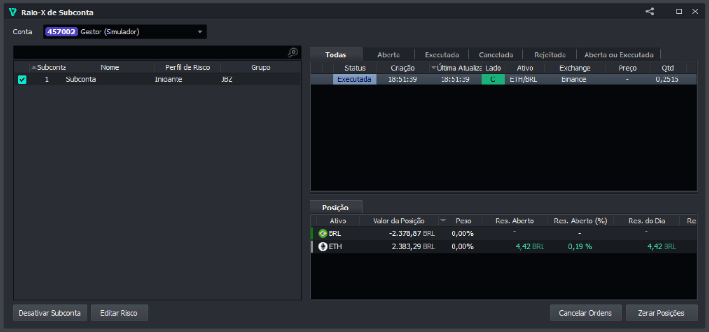Switch to the Executada tab

coord(442,55)
